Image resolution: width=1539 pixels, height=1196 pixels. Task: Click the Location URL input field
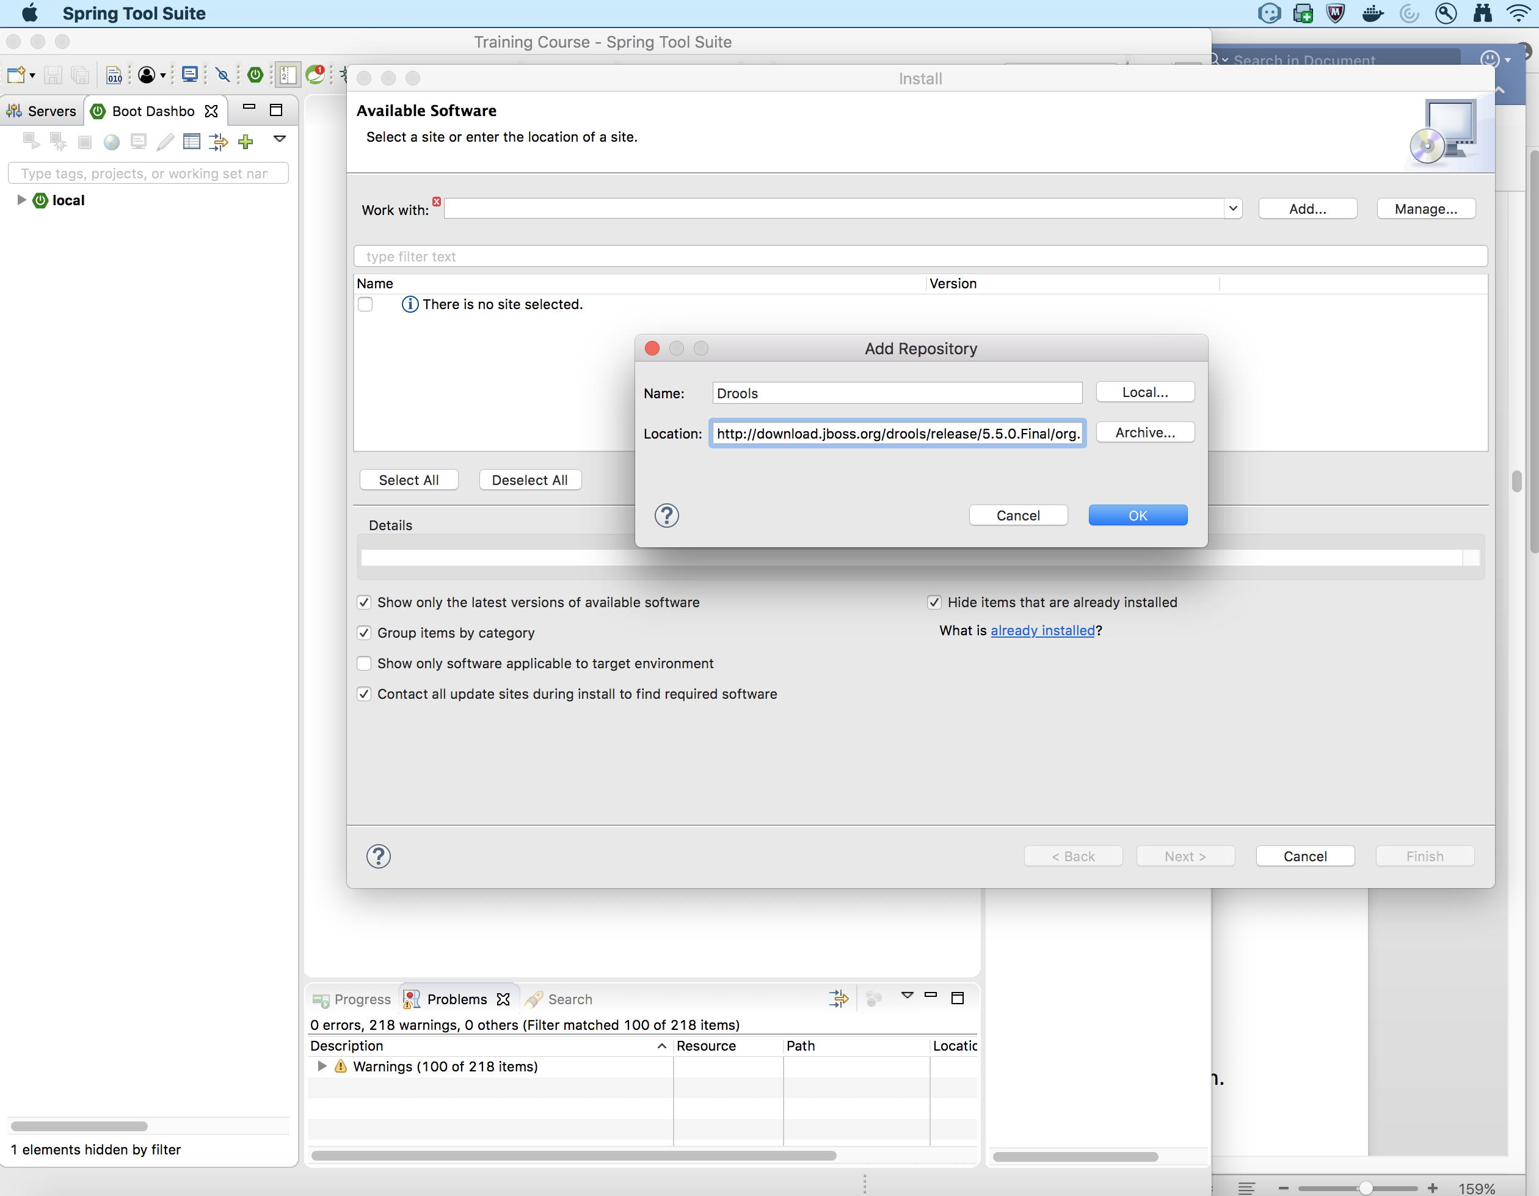click(x=897, y=434)
